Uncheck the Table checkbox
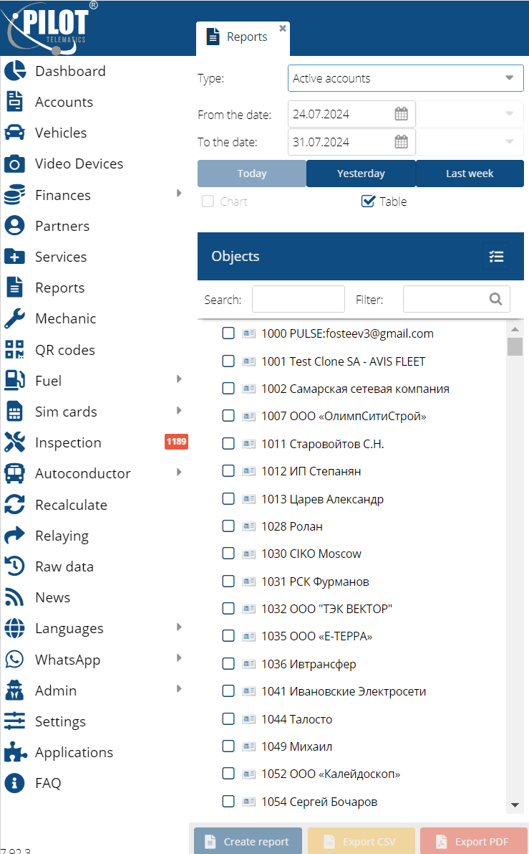The height and width of the screenshot is (854, 529). tap(369, 201)
